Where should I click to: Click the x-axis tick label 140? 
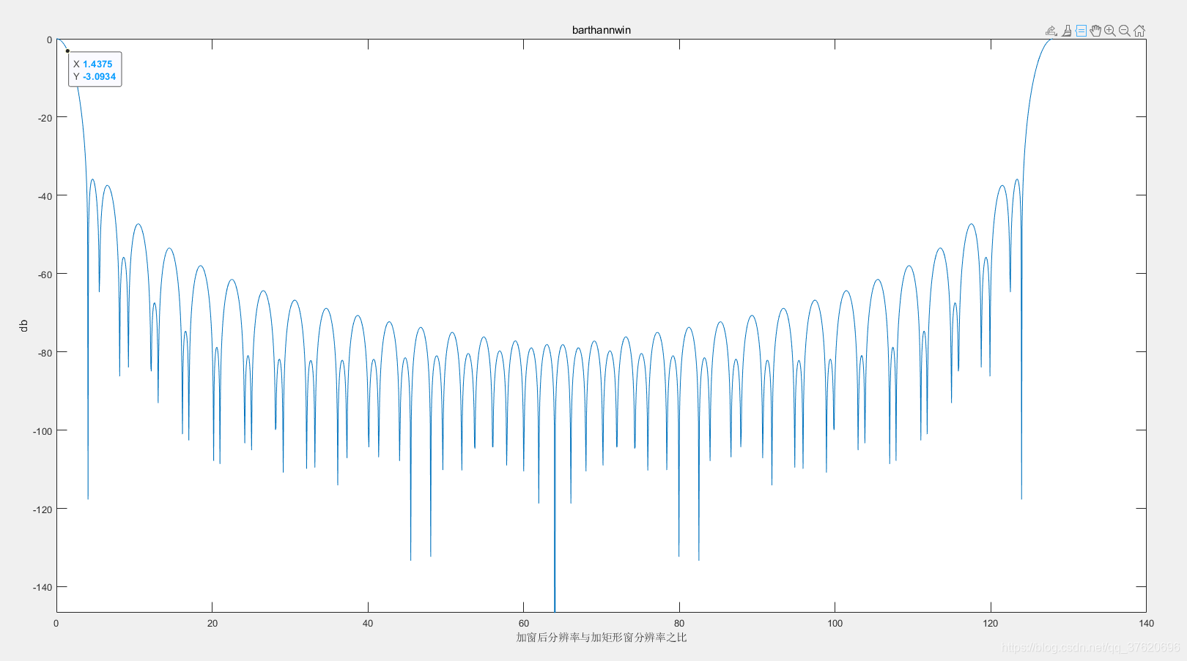[x=1146, y=624]
